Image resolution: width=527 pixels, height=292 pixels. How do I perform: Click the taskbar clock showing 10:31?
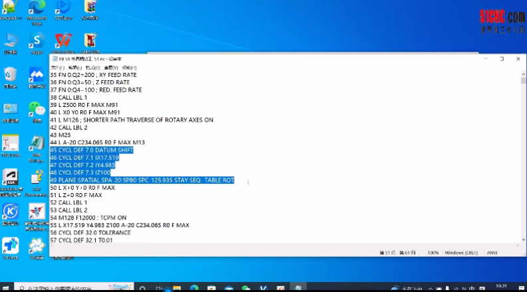pos(500,287)
